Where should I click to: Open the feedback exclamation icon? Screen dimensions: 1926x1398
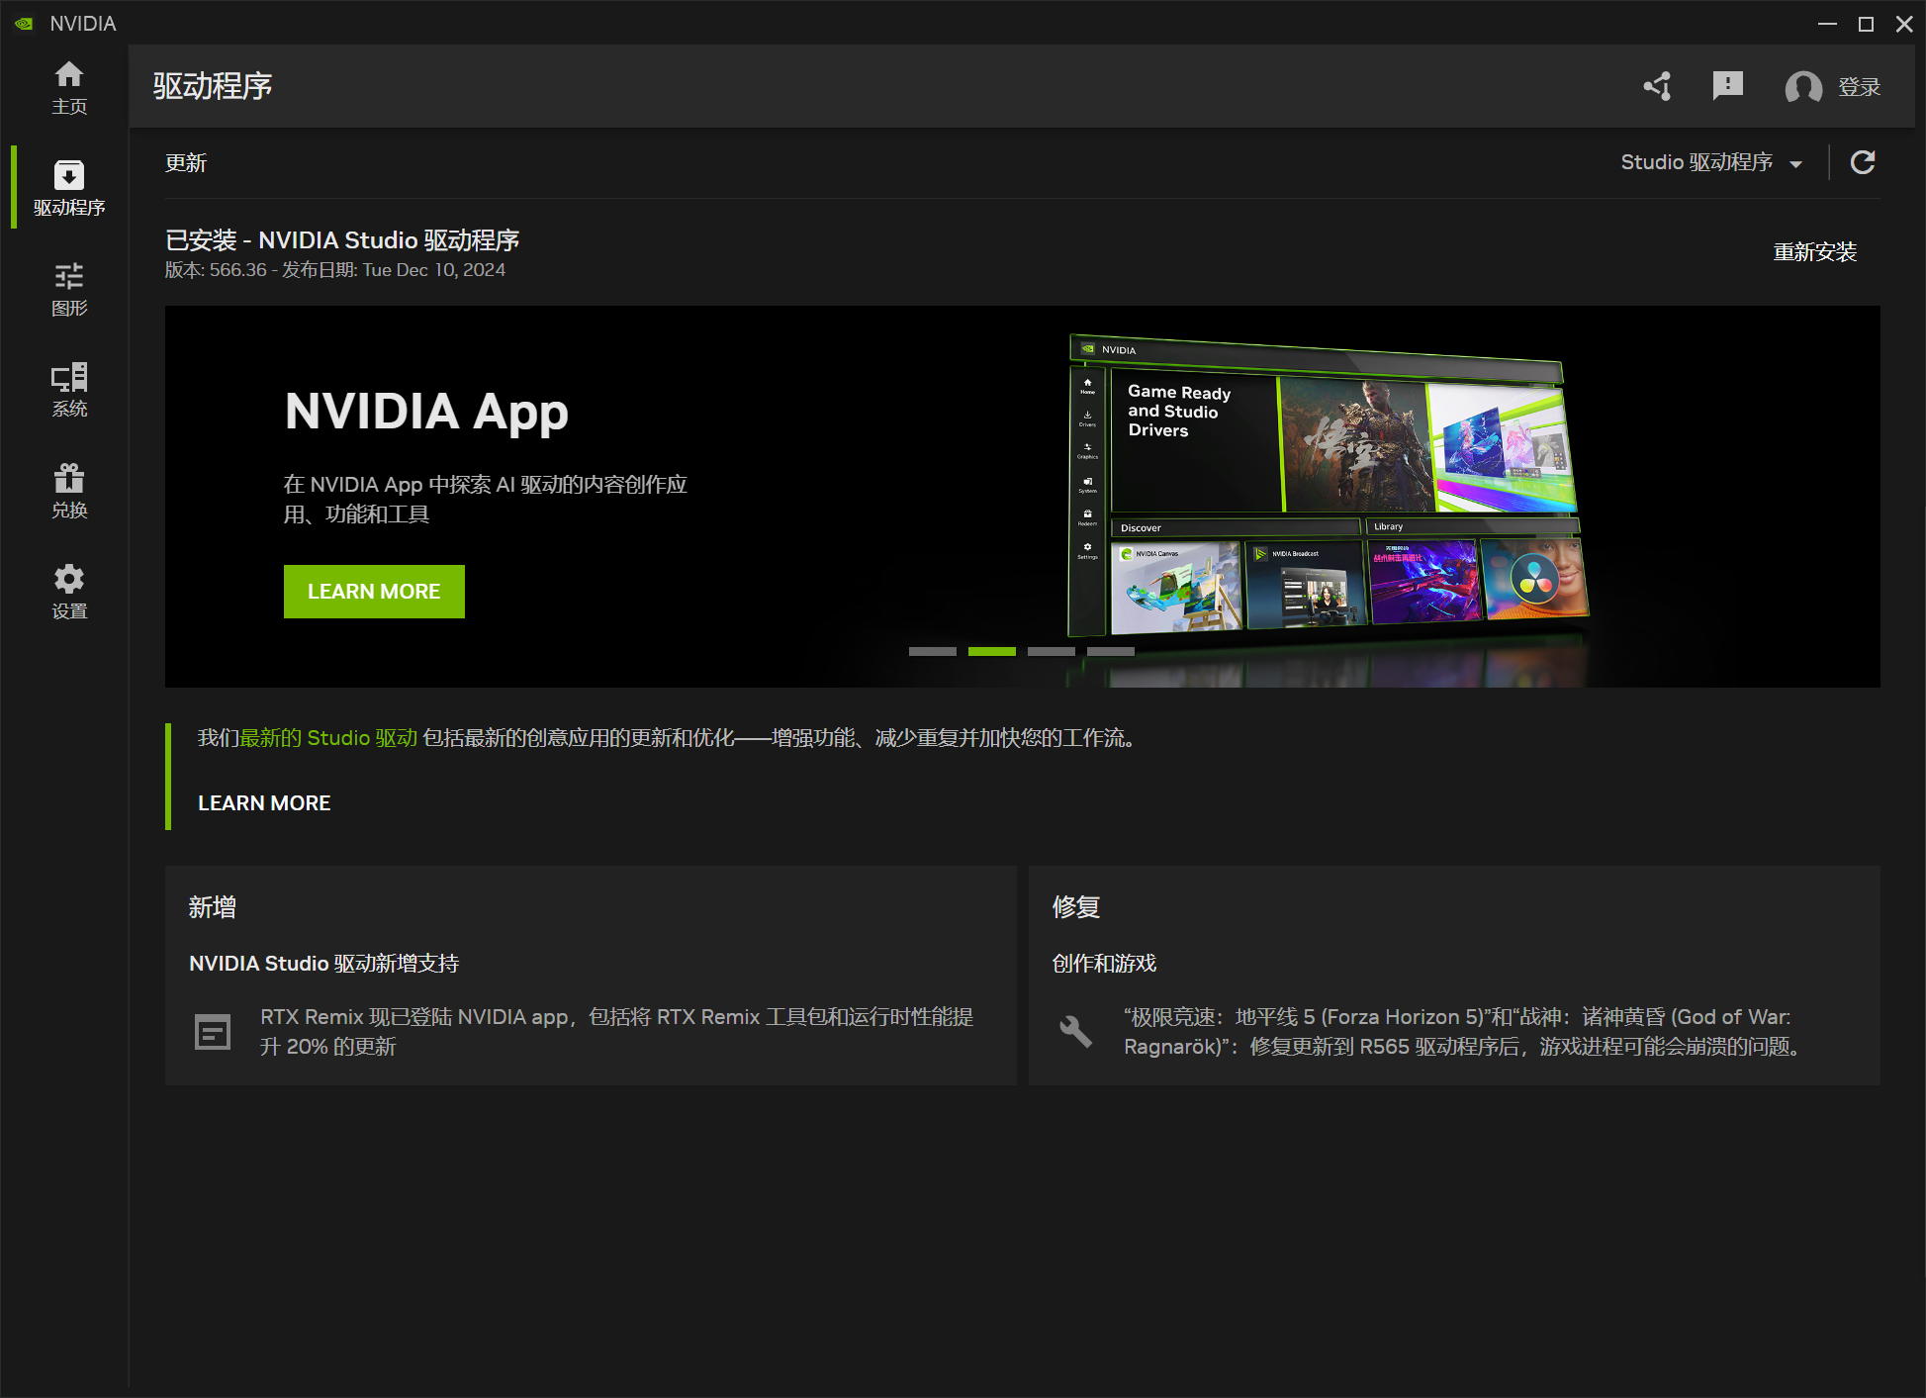tap(1727, 86)
